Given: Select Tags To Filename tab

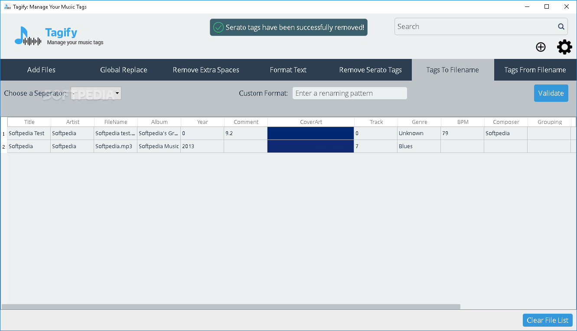Looking at the screenshot, I should (x=453, y=70).
